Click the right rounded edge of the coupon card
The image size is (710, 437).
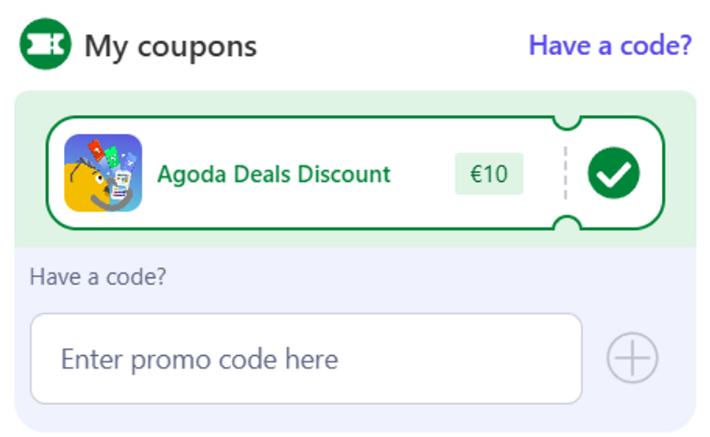pos(663,173)
